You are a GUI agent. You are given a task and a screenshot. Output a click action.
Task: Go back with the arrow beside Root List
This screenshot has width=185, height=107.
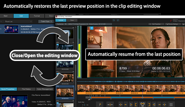[x=1, y=21]
